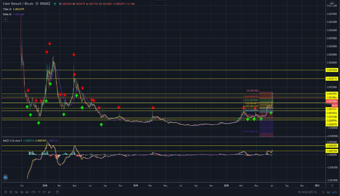Open the go-to-date calendar icon
The image size is (340, 196).
click(x=57, y=192)
